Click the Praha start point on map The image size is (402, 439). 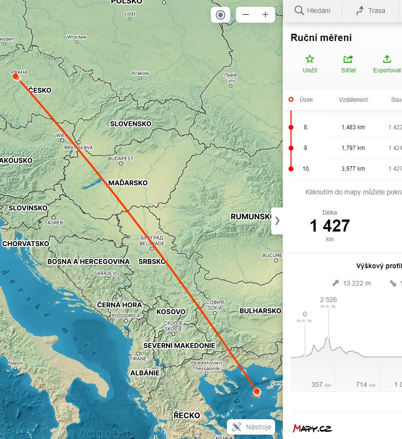pyautogui.click(x=16, y=77)
